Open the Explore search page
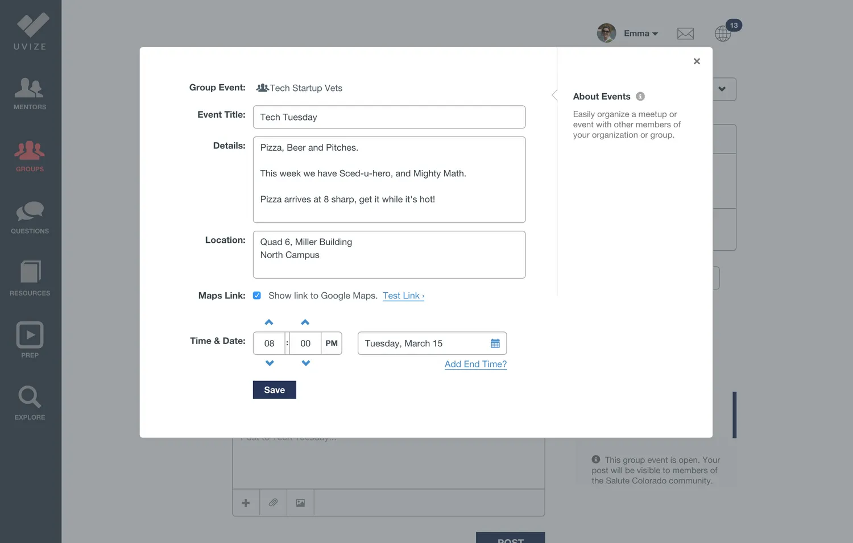This screenshot has height=543, width=853. pos(30,403)
